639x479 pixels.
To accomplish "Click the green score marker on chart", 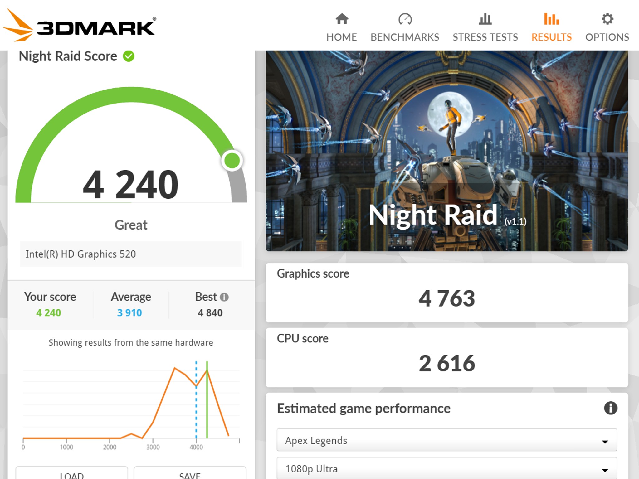I will coord(207,400).
